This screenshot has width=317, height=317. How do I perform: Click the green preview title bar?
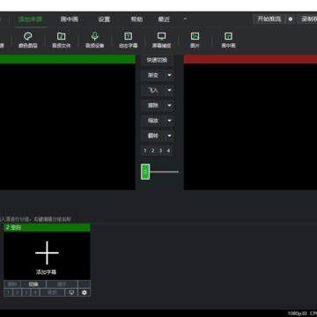(x=68, y=59)
